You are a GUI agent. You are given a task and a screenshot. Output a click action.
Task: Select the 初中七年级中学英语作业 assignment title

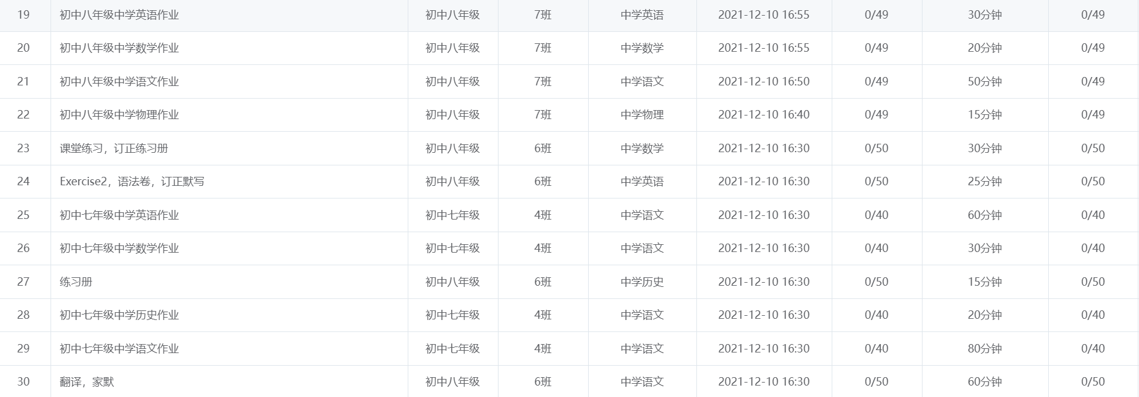click(x=119, y=215)
